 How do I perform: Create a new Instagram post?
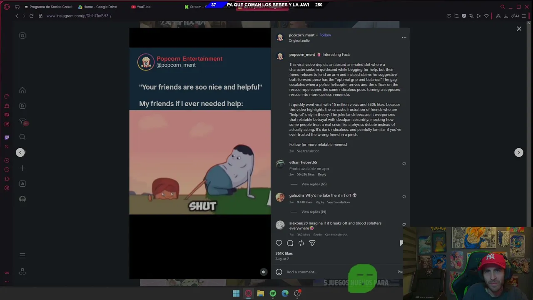(22, 168)
